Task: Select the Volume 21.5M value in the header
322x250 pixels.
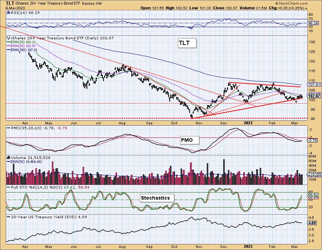Action: point(253,8)
